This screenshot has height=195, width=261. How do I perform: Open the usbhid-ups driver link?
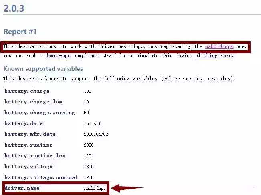click(x=219, y=46)
